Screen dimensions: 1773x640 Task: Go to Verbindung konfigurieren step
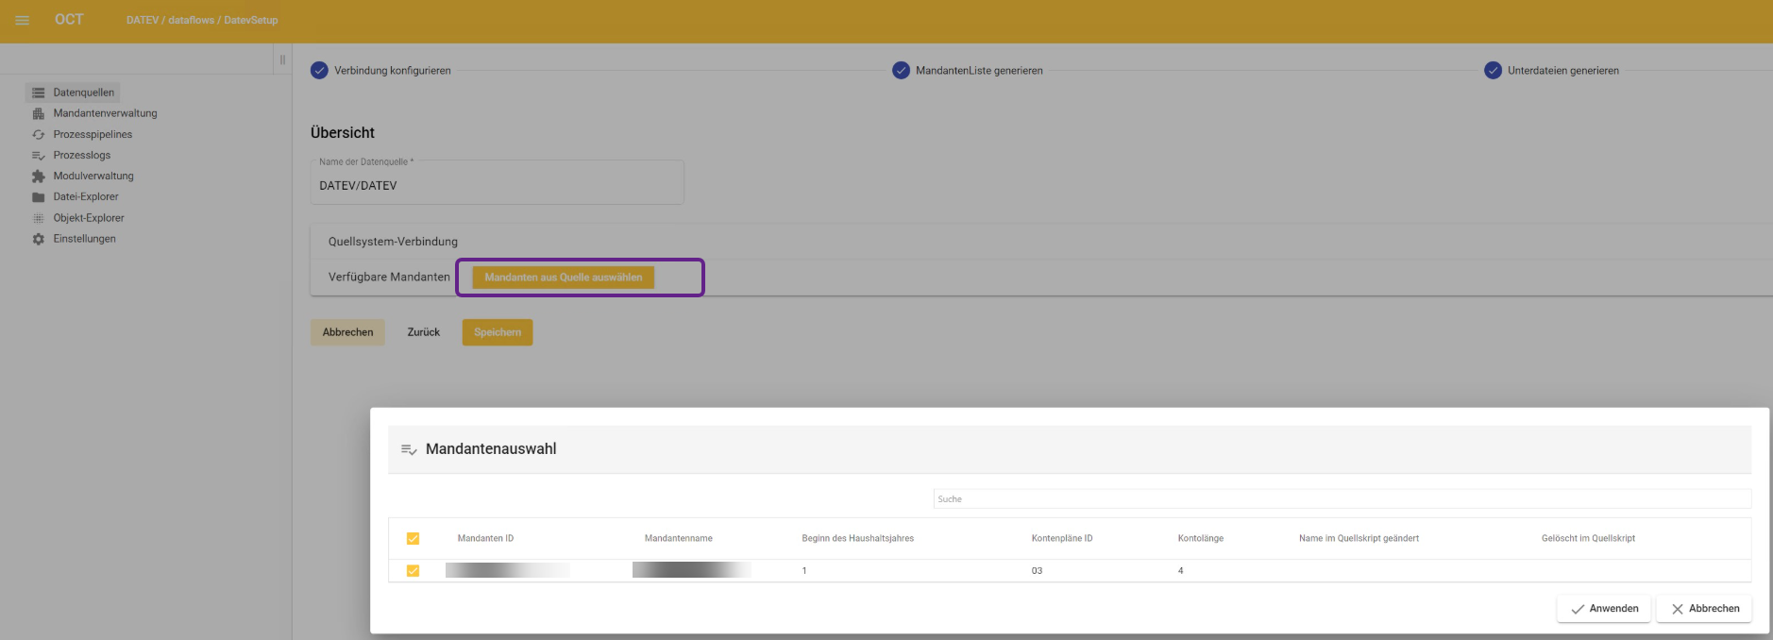pyautogui.click(x=320, y=71)
